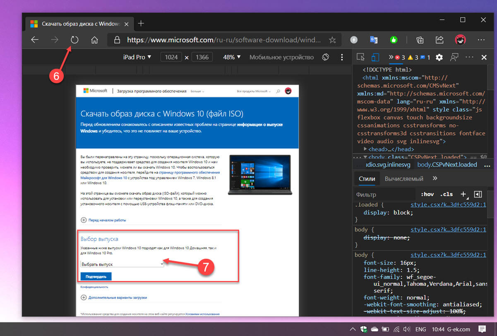The height and width of the screenshot is (336, 497).
Task: Switch to the Стили tab
Action: (x=367, y=179)
